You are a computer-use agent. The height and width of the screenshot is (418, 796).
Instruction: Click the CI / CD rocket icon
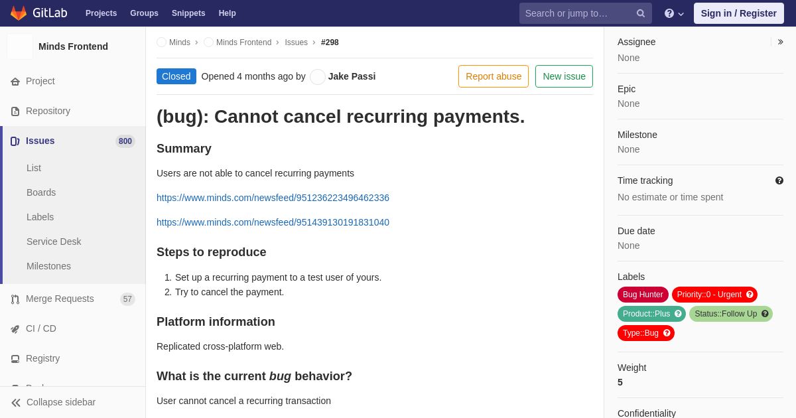tap(15, 328)
